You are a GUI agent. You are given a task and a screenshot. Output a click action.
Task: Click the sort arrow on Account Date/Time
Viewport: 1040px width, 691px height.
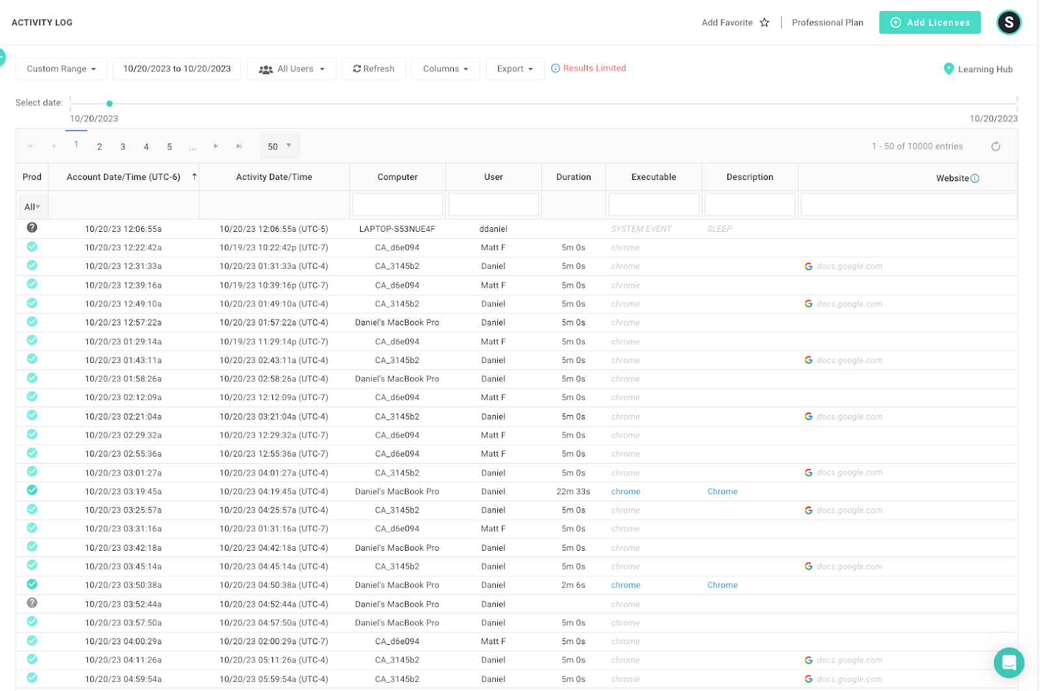tap(194, 177)
